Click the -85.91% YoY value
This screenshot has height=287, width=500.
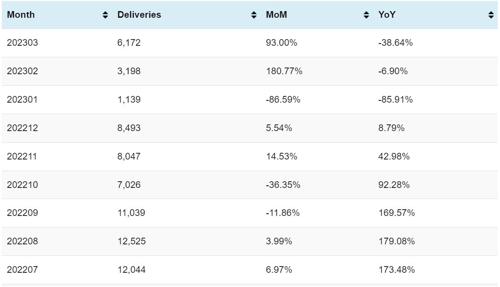point(395,100)
